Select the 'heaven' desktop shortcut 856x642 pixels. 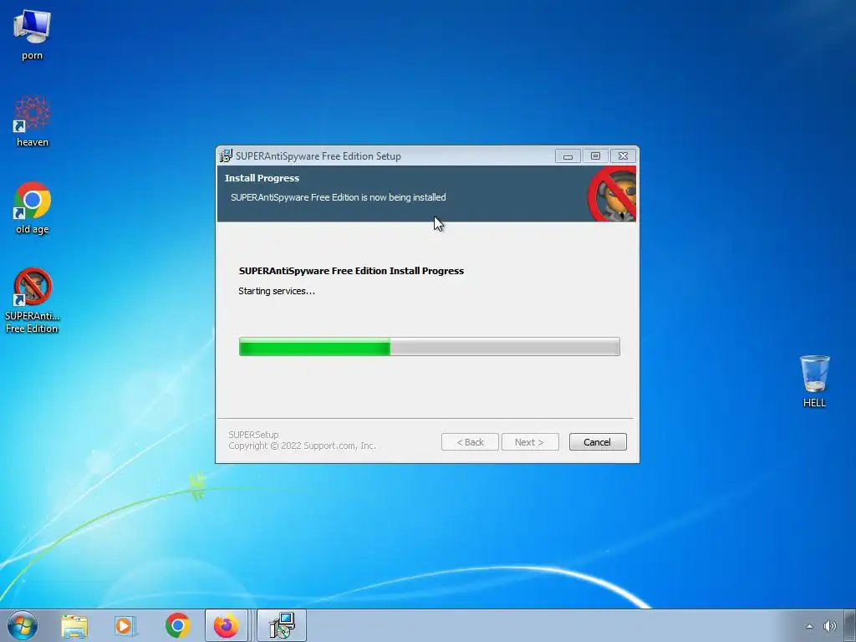[x=33, y=121]
